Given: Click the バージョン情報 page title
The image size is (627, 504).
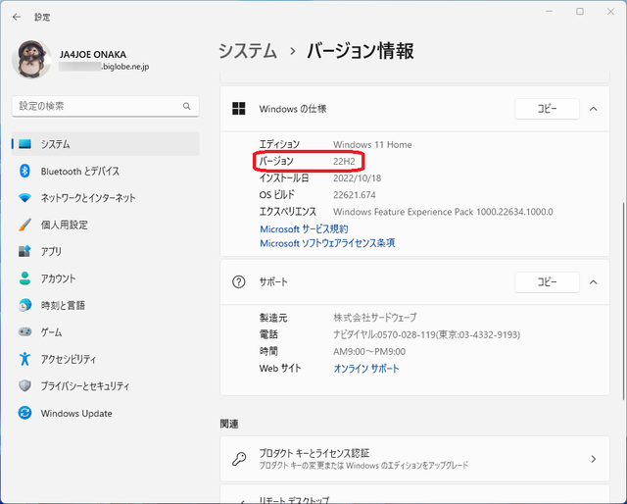Looking at the screenshot, I should [x=361, y=51].
